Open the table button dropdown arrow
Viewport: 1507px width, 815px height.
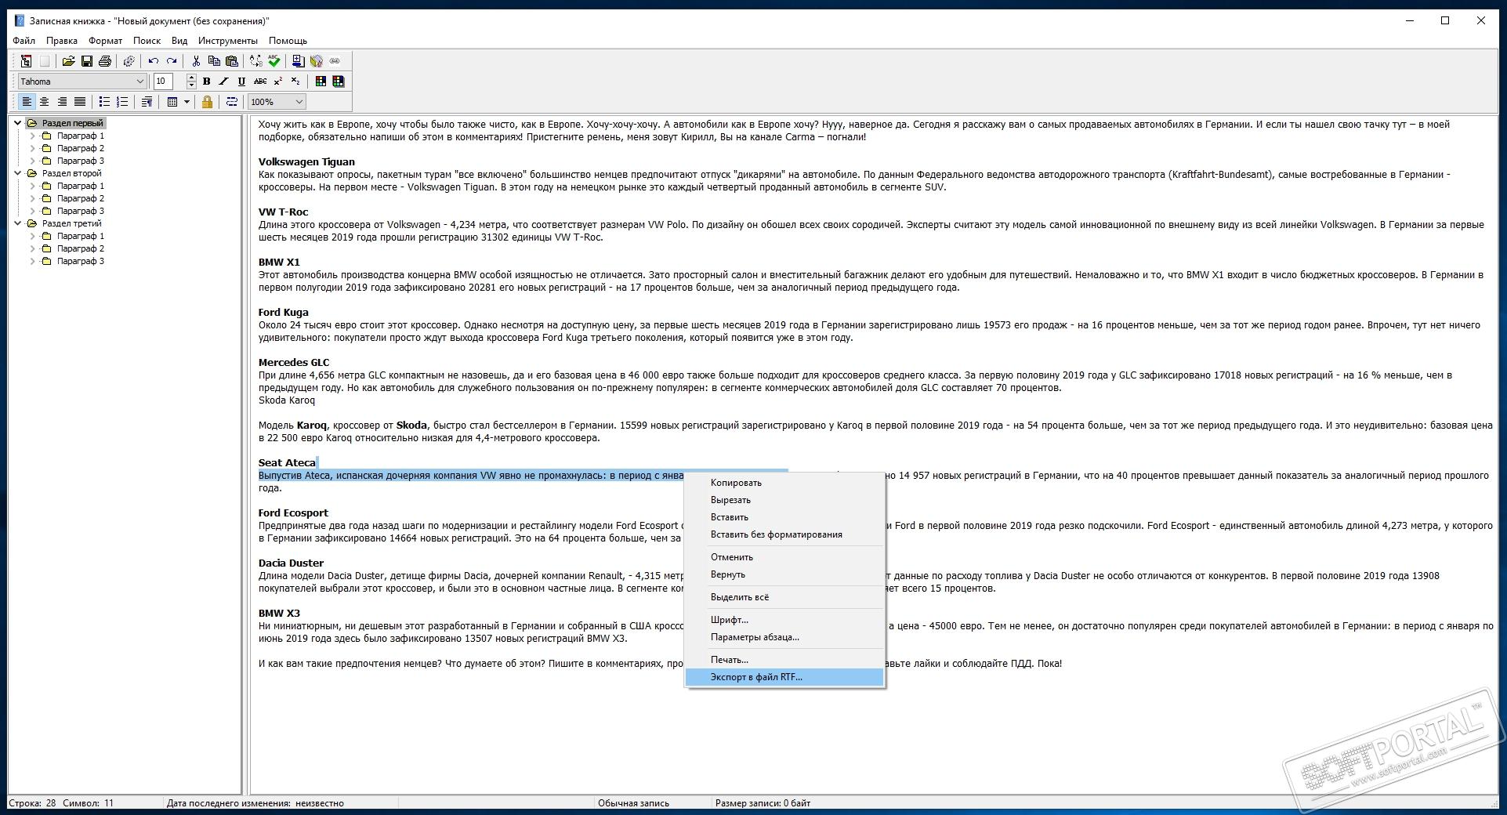[x=187, y=101]
